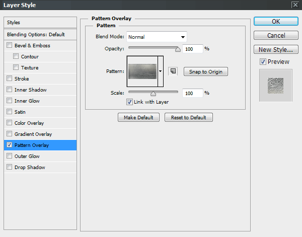This screenshot has height=237, width=302.
Task: Open the Blend Mode dropdown
Action: (x=157, y=37)
